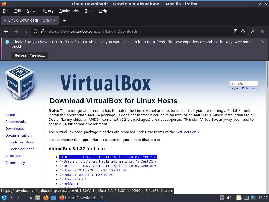The image size is (269, 202).
Task: Click the network monitor tray icon
Action: click(x=246, y=198)
